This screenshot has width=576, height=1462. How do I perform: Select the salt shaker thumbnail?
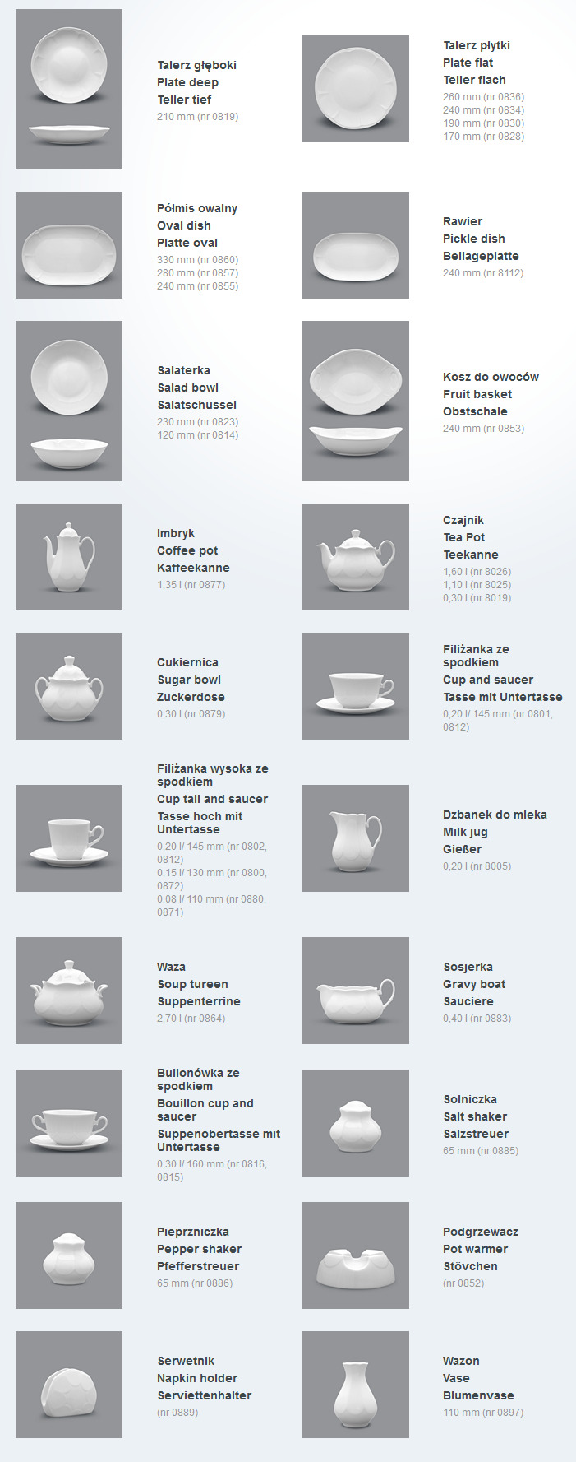click(356, 1123)
